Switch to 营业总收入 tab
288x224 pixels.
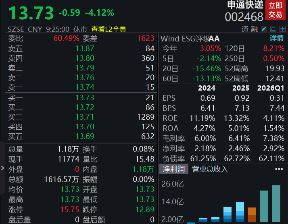(x=210, y=169)
